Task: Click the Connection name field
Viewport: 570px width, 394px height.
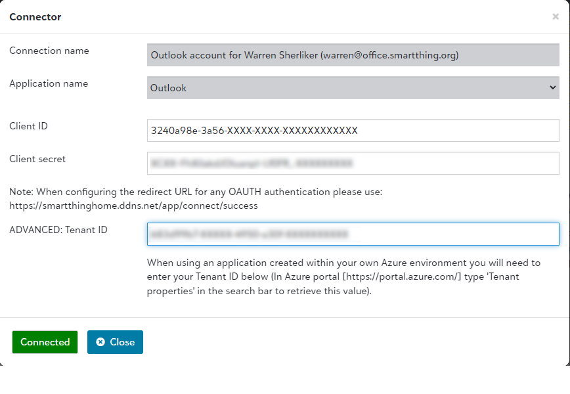Action: click(x=353, y=55)
